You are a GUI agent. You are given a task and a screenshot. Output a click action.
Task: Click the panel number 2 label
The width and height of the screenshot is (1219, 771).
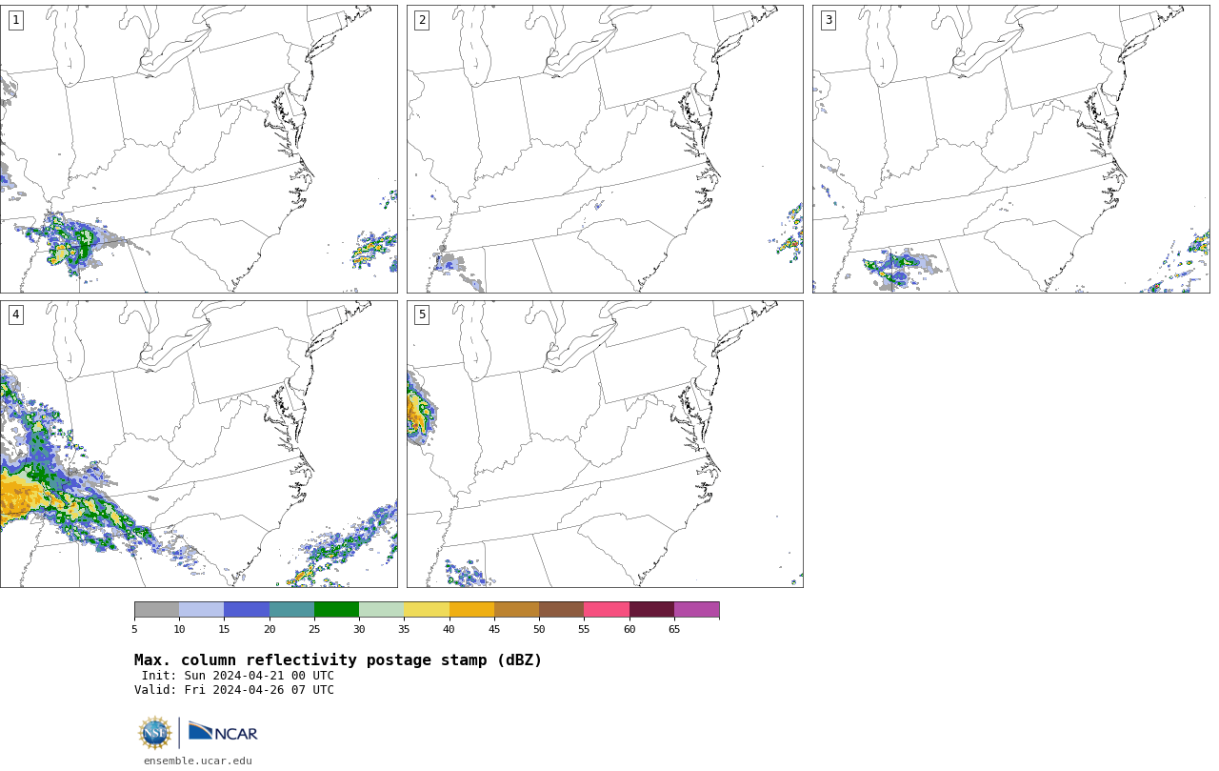click(422, 20)
